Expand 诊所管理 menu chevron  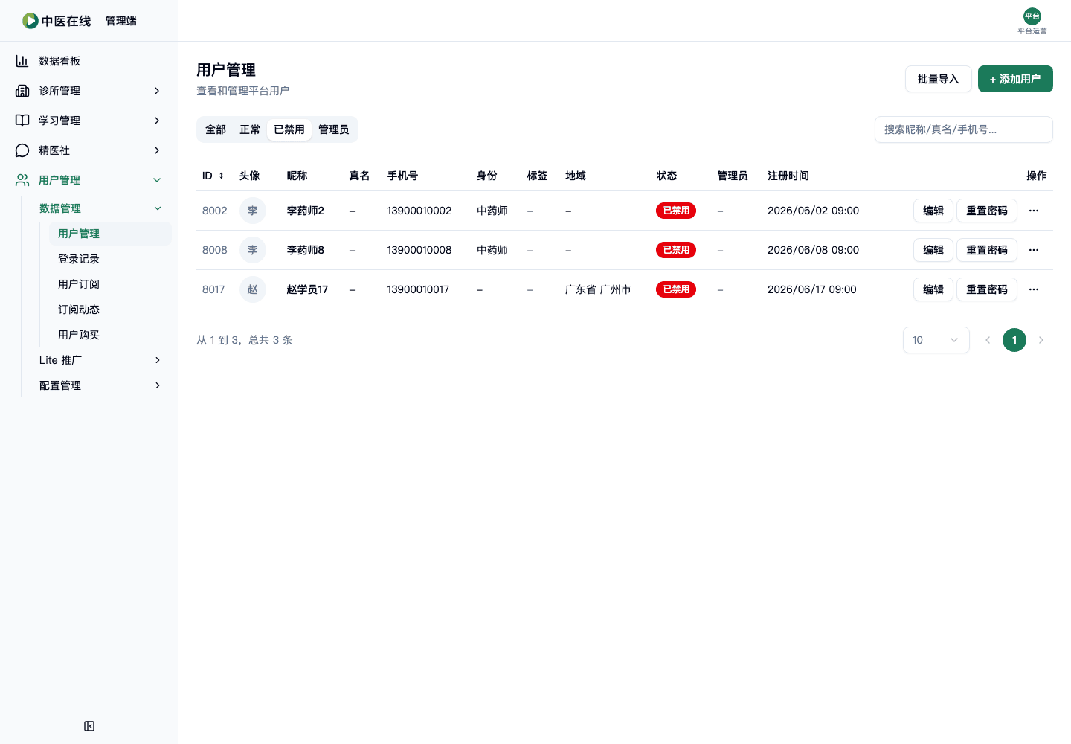click(157, 91)
